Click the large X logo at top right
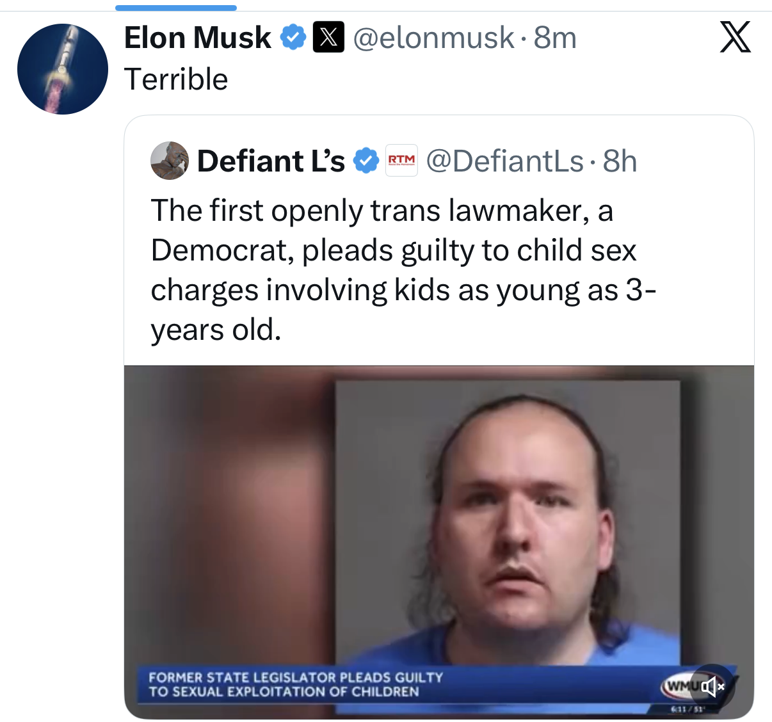 click(735, 37)
